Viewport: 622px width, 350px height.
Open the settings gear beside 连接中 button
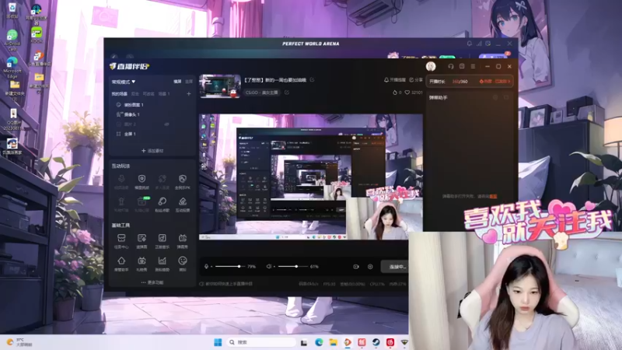click(370, 267)
